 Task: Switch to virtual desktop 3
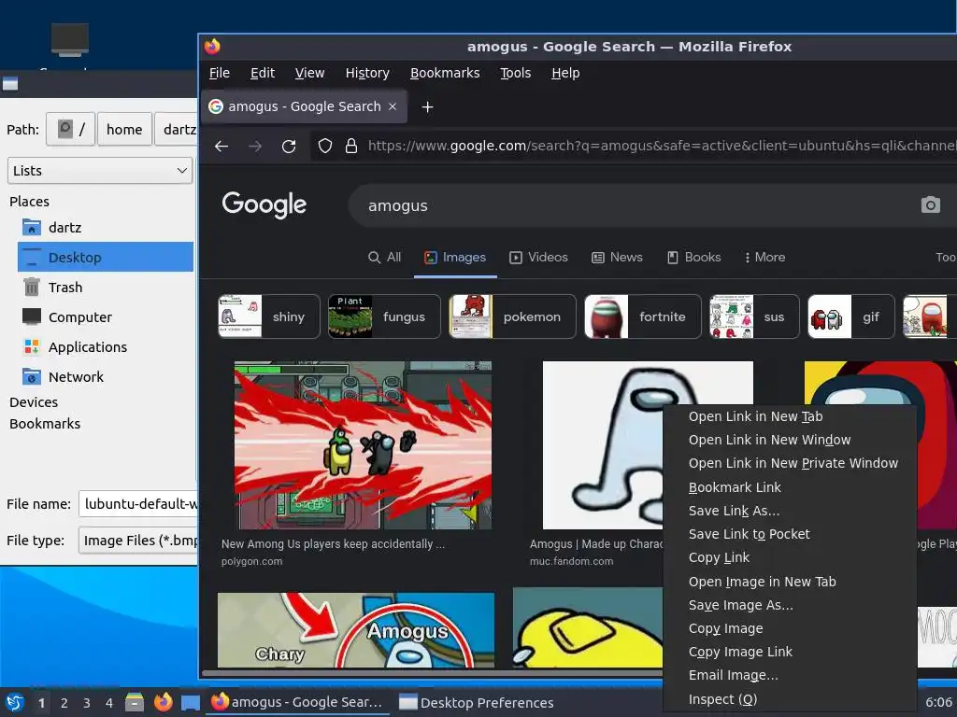[87, 703]
